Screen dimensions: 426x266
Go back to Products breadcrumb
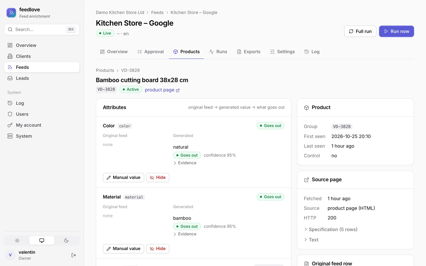coord(105,70)
